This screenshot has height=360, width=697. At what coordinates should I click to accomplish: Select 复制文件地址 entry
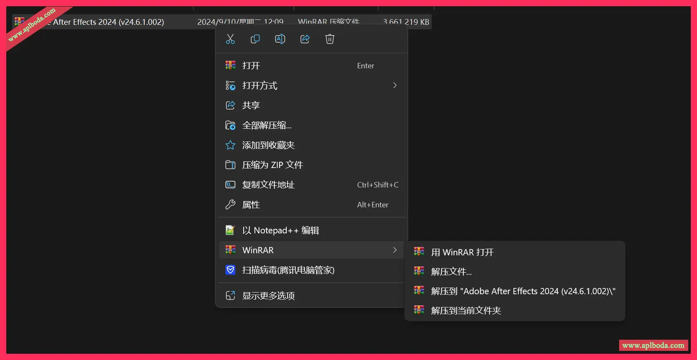[x=311, y=185]
